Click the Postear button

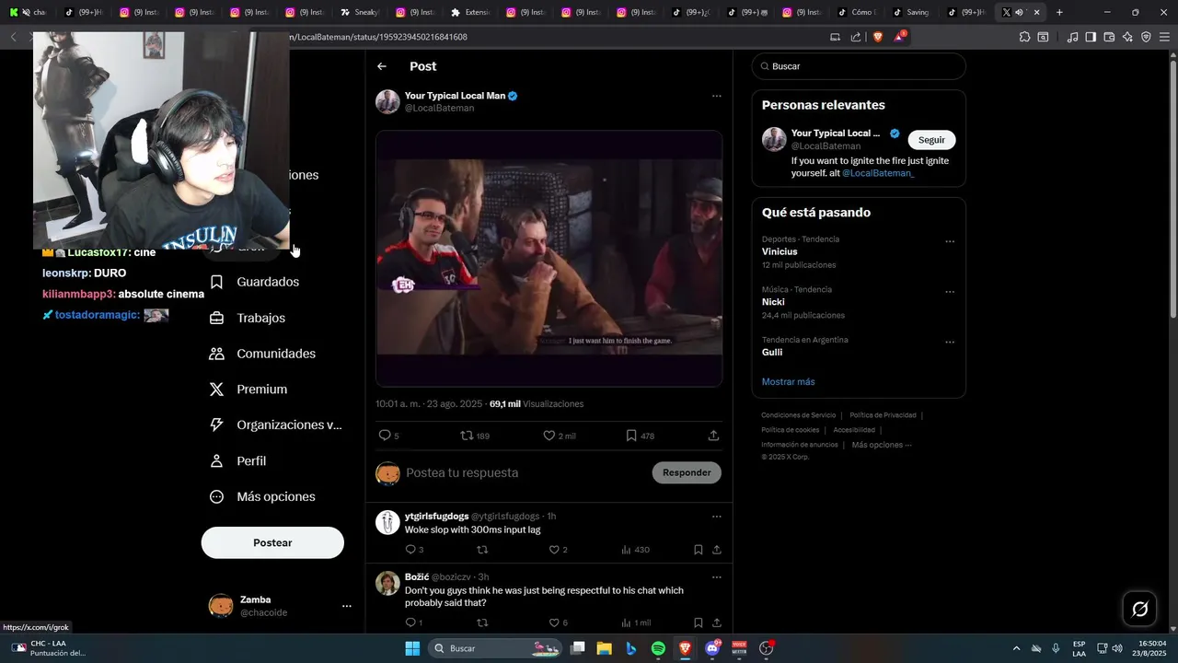click(272, 542)
